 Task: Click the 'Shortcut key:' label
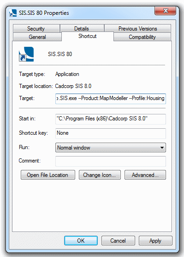(x=33, y=133)
